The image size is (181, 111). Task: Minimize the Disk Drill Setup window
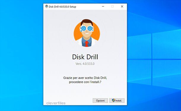103,7
